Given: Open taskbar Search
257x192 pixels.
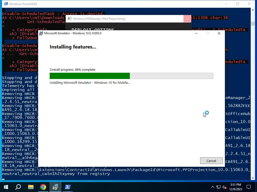Looking at the screenshot, I should coord(18,187).
